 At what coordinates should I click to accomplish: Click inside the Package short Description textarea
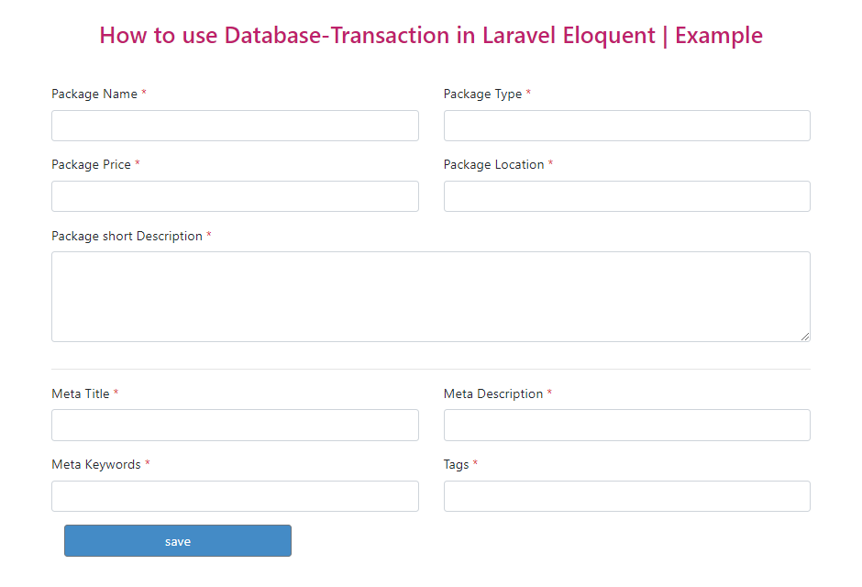pos(431,293)
